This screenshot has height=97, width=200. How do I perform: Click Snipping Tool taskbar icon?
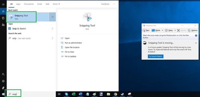coord(129,94)
